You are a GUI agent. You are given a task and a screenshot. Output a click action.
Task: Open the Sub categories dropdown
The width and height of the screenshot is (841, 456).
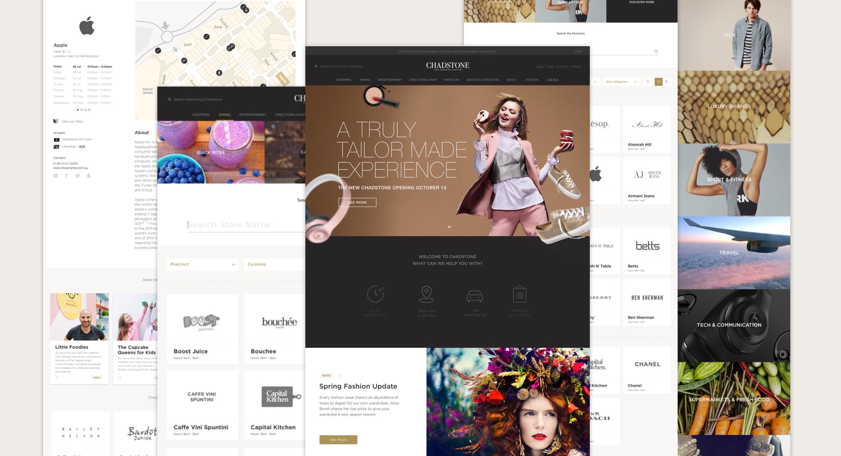(x=621, y=82)
